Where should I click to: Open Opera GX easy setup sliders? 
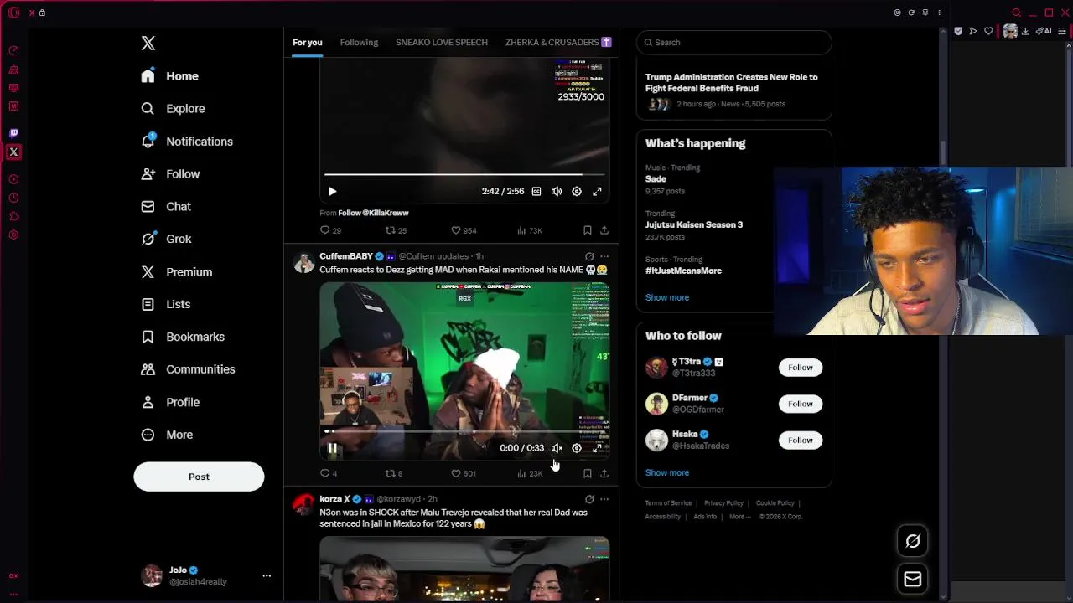click(x=1061, y=31)
